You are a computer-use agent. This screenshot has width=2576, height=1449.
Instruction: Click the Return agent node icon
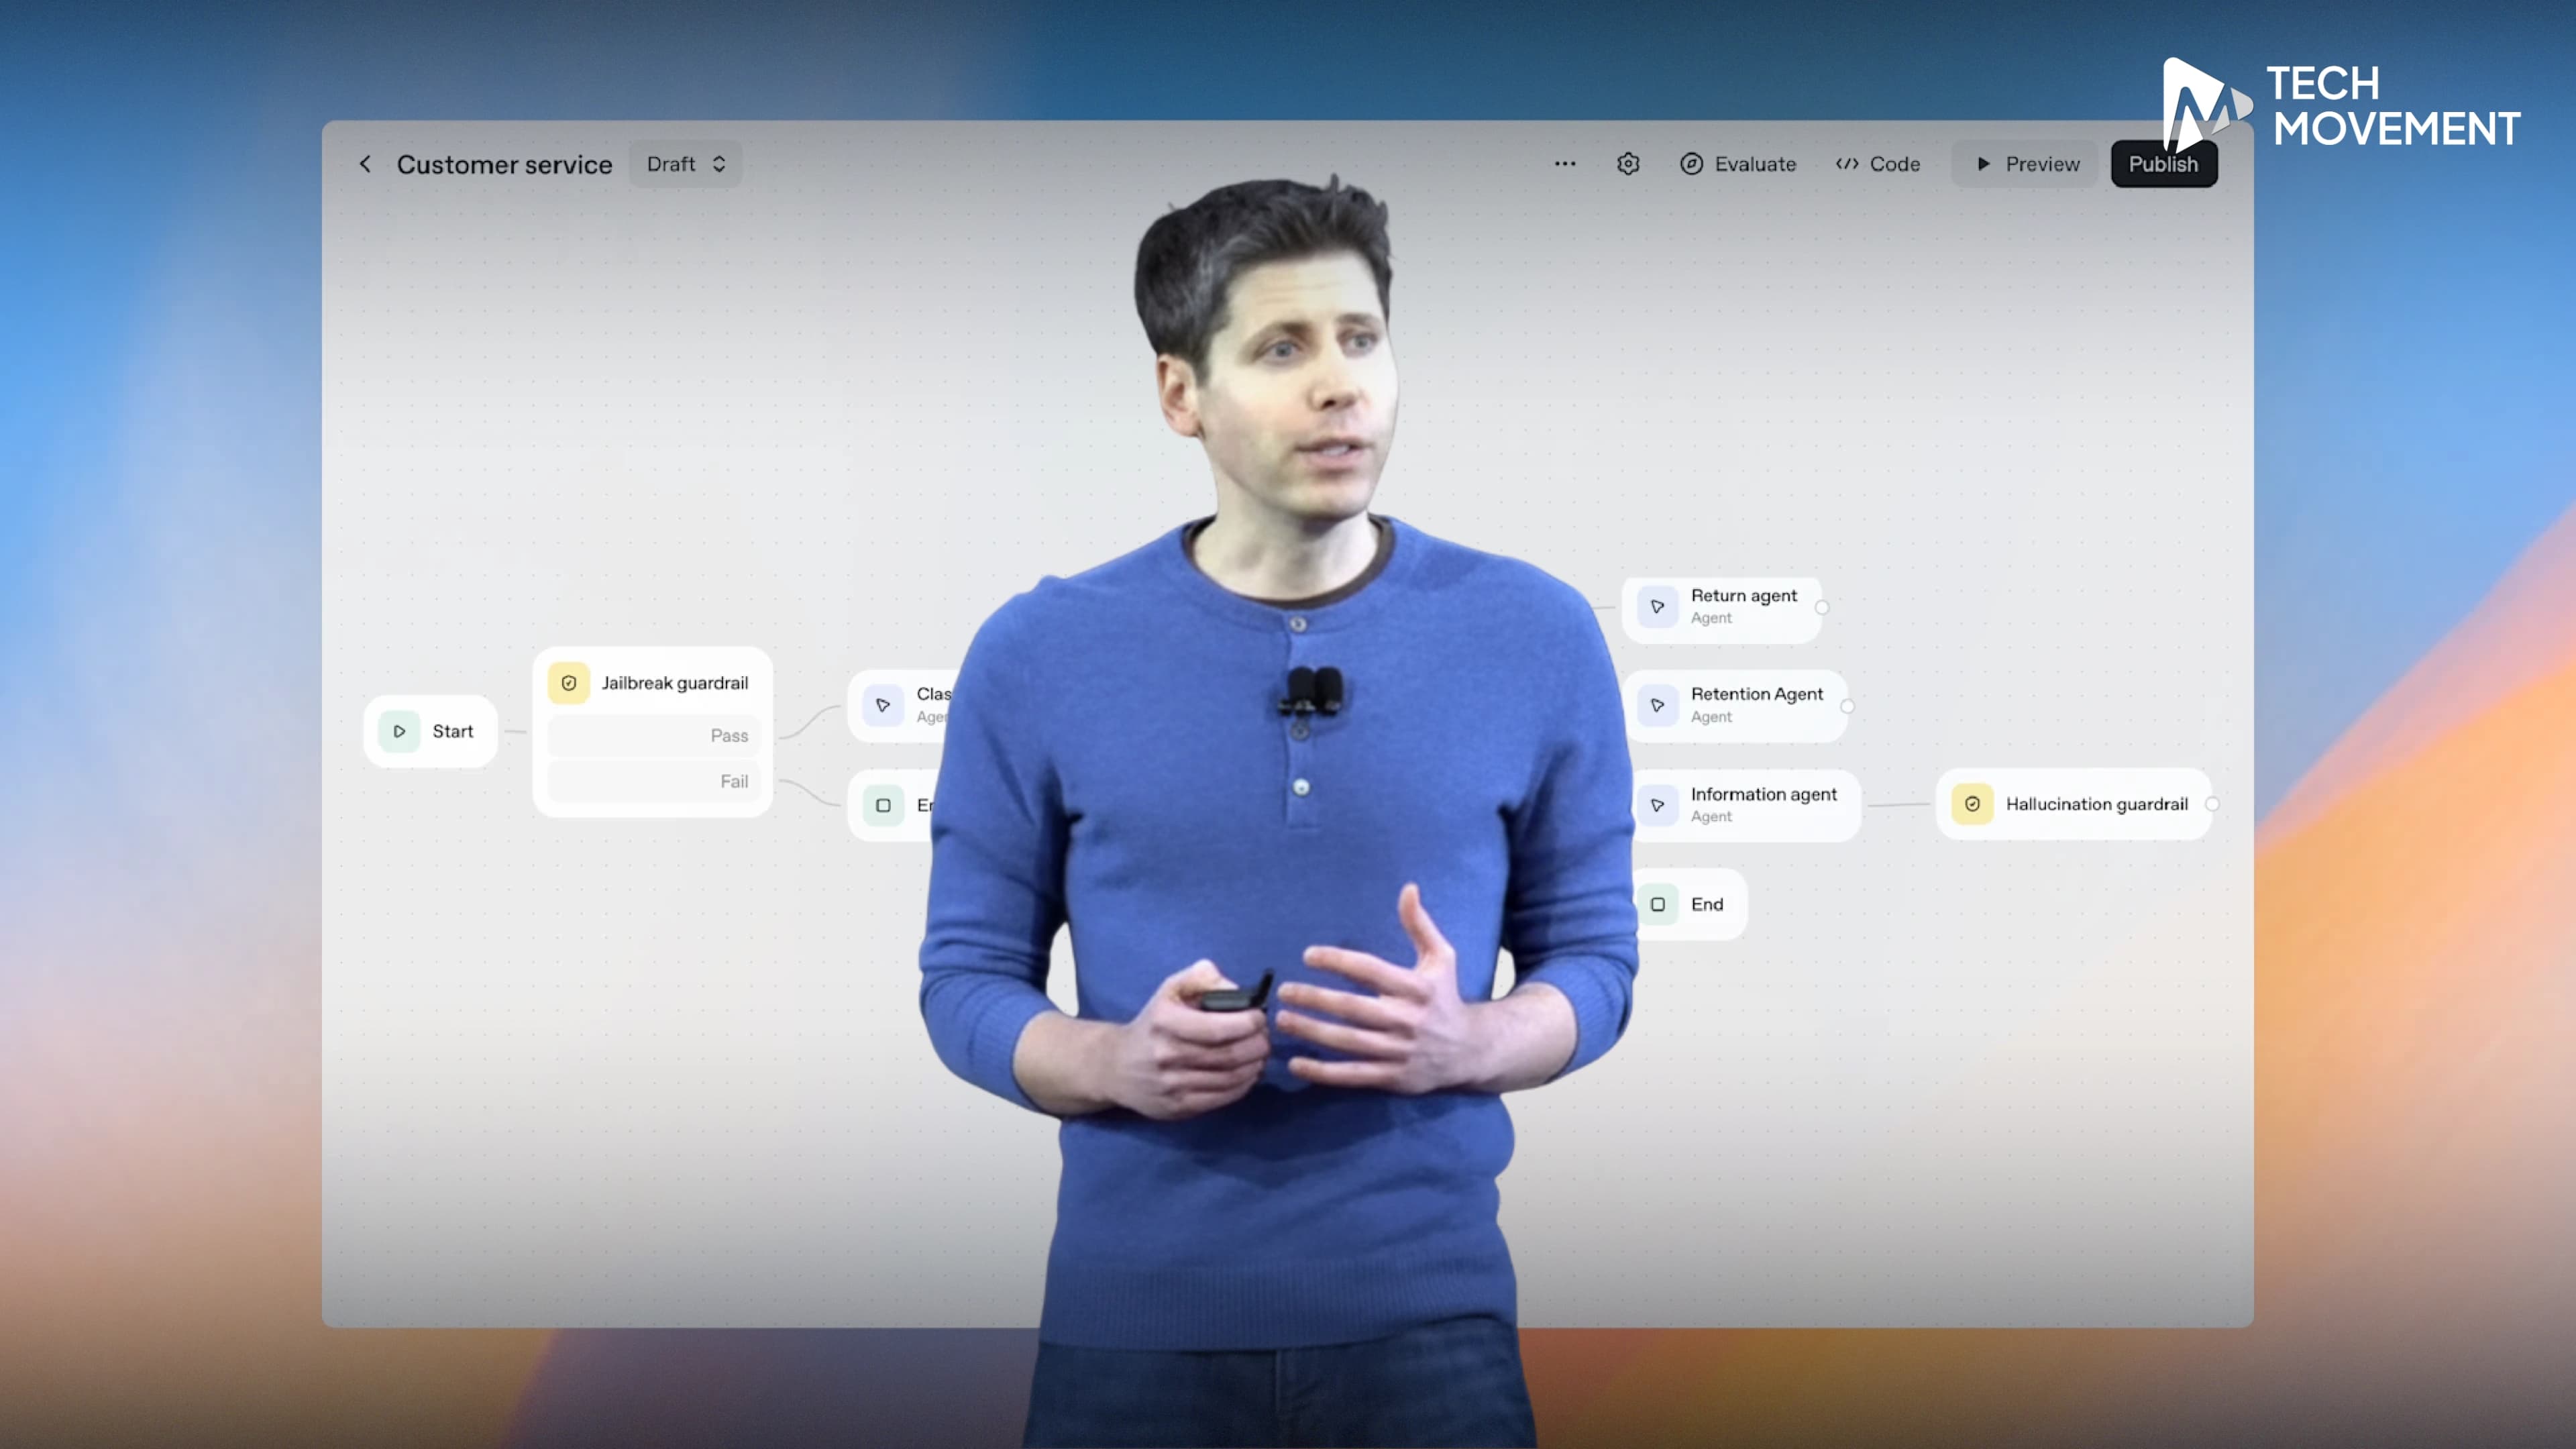pos(1657,606)
